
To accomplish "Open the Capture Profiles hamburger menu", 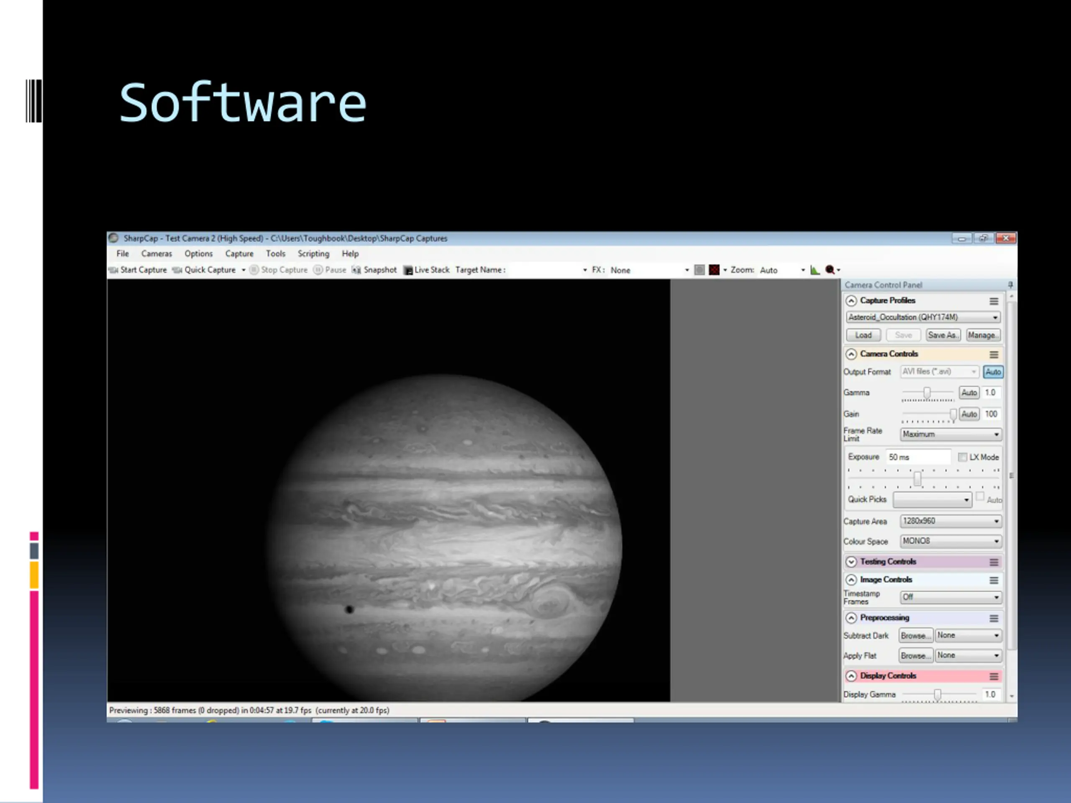I will pyautogui.click(x=994, y=301).
